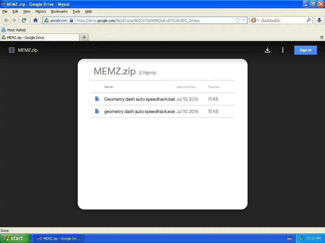Viewport: 325px width, 243px height.
Task: Open the Bookmarks menu
Action: [59, 11]
